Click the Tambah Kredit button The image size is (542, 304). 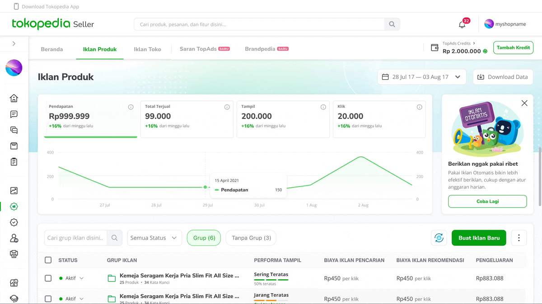(513, 47)
